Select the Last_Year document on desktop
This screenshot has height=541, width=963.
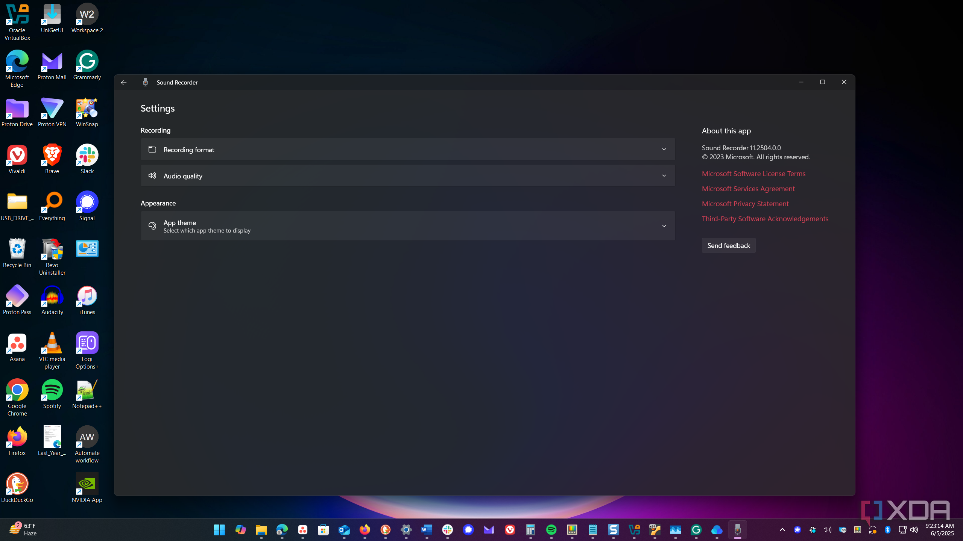(52, 441)
